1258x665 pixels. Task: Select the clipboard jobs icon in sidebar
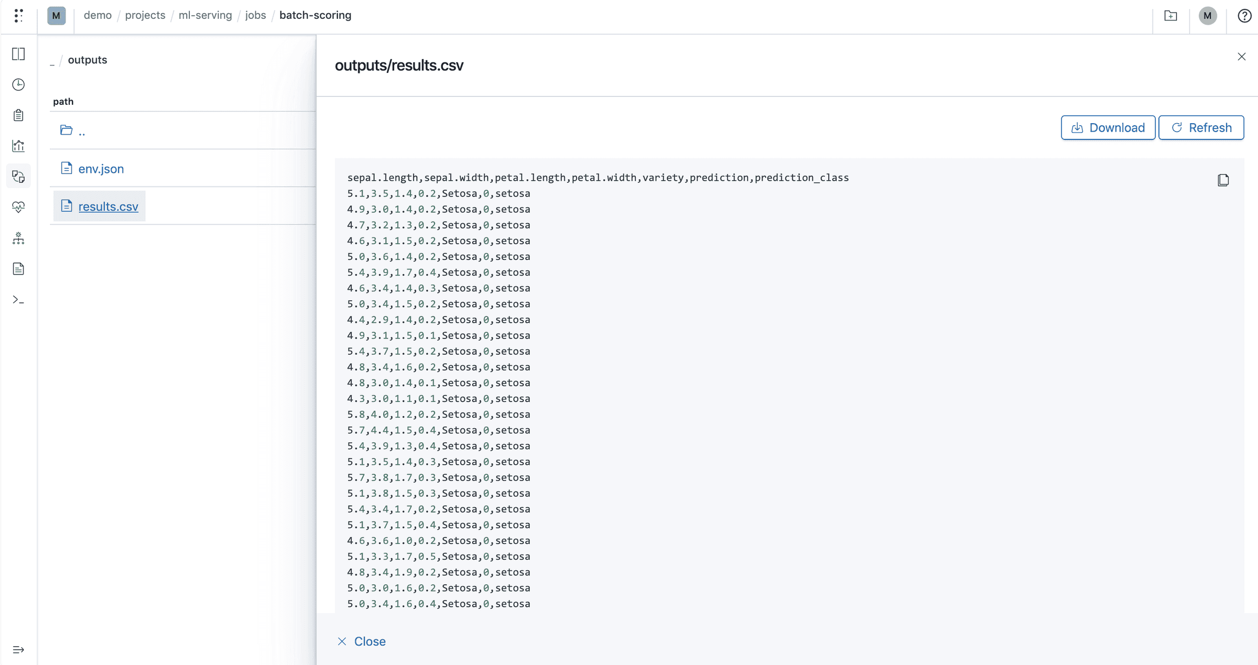click(x=18, y=115)
